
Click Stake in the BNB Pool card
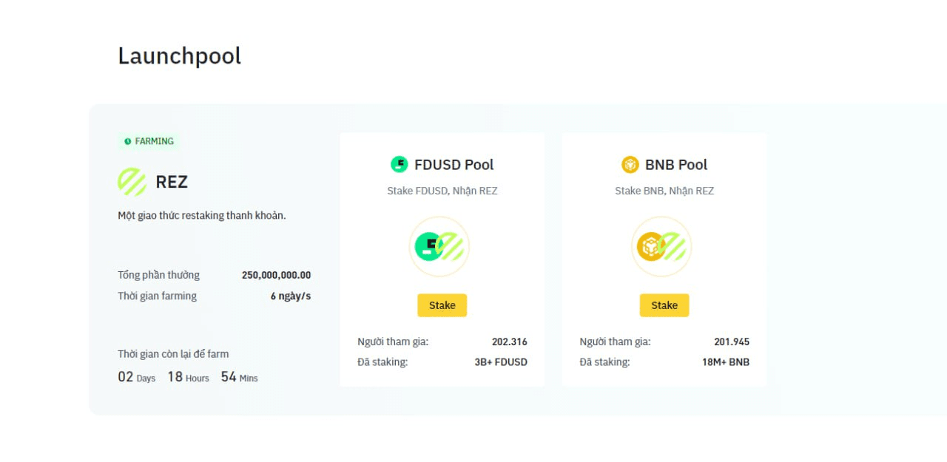pyautogui.click(x=664, y=305)
